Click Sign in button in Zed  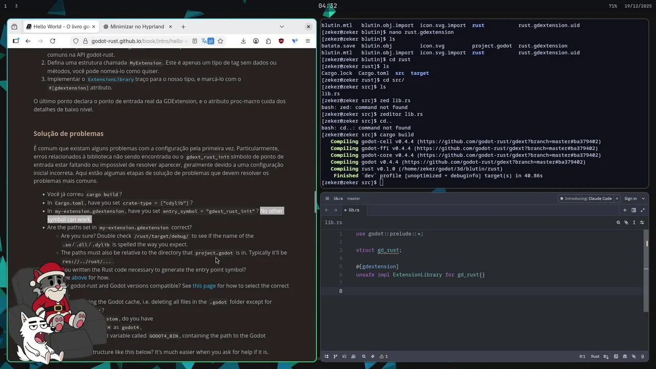pyautogui.click(x=630, y=198)
